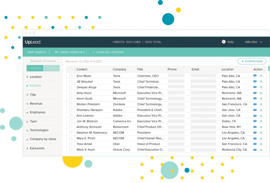Image resolution: width=270 pixels, height=183 pixels.
Task: Select Kevin Scott's checkbox
Action: [x=71, y=98]
